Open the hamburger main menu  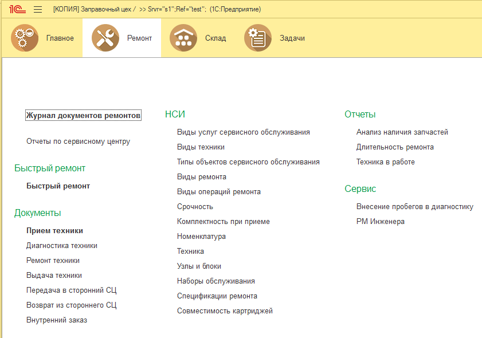(38, 9)
